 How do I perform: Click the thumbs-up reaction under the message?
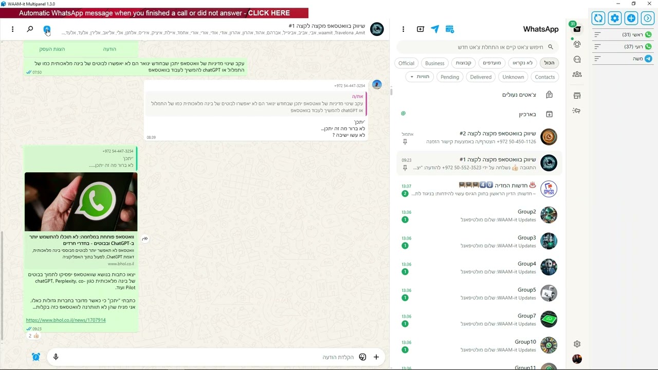pyautogui.click(x=33, y=336)
